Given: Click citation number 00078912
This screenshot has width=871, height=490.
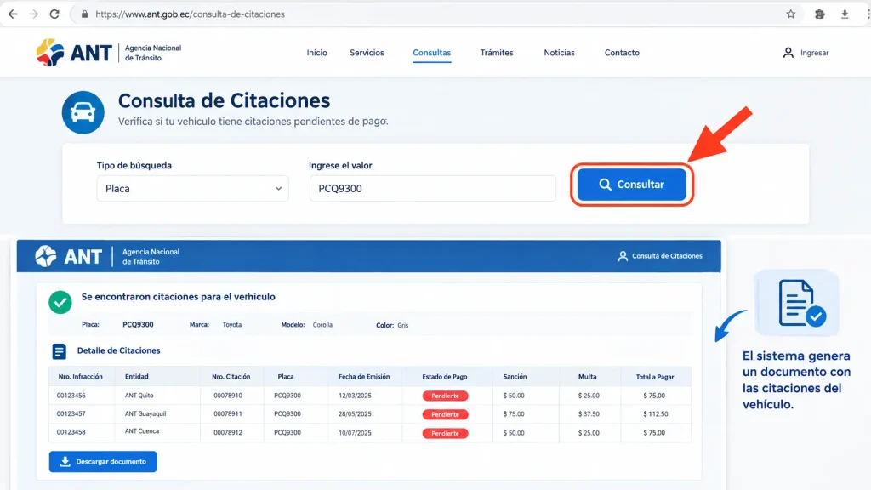Looking at the screenshot, I should (x=228, y=432).
